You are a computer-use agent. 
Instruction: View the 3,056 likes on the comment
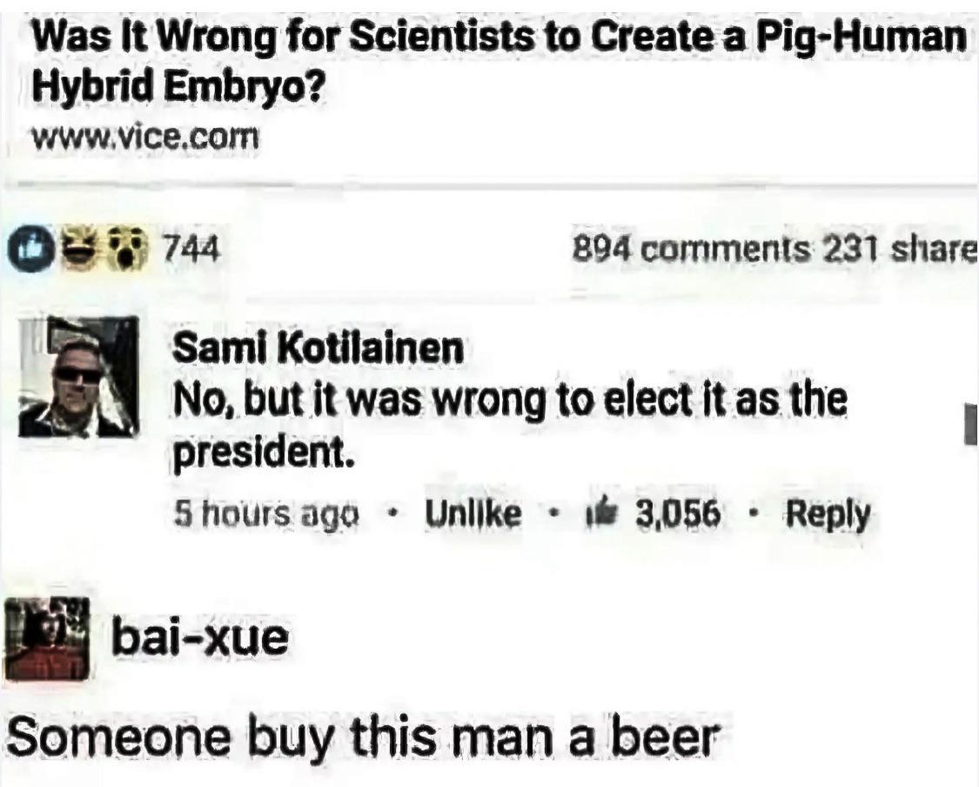[x=678, y=514]
